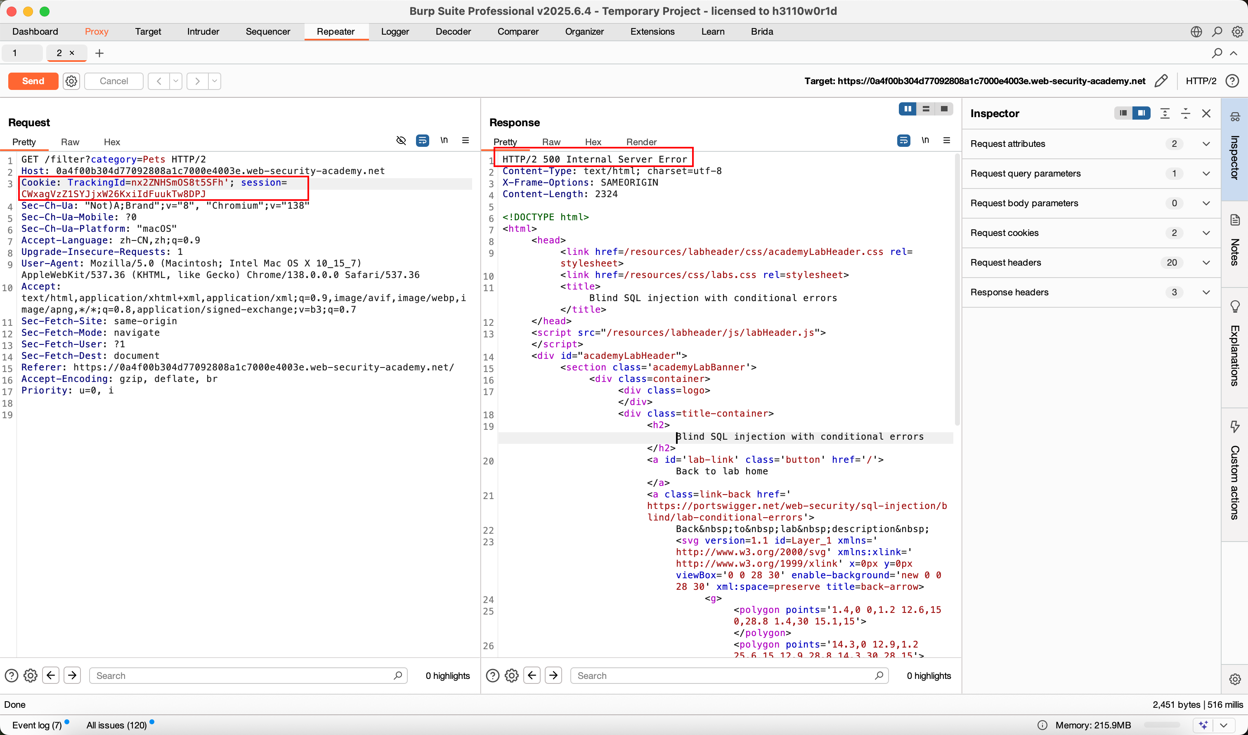Go to next request search match

click(72, 675)
